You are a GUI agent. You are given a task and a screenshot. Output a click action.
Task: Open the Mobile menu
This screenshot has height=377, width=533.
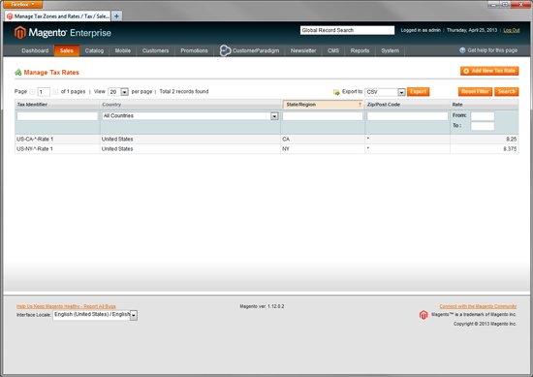coord(123,50)
